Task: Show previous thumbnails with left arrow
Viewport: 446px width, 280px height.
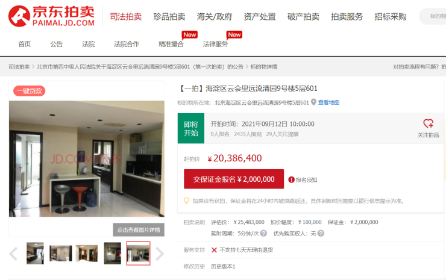Action: tap(13, 254)
